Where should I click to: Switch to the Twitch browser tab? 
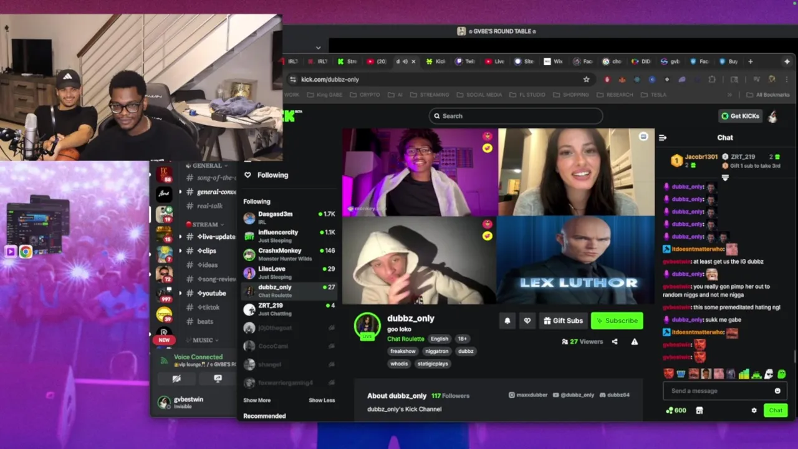coord(465,62)
